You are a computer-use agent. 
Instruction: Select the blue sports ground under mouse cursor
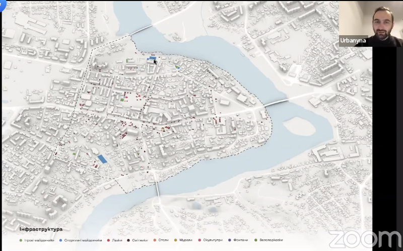point(150,59)
